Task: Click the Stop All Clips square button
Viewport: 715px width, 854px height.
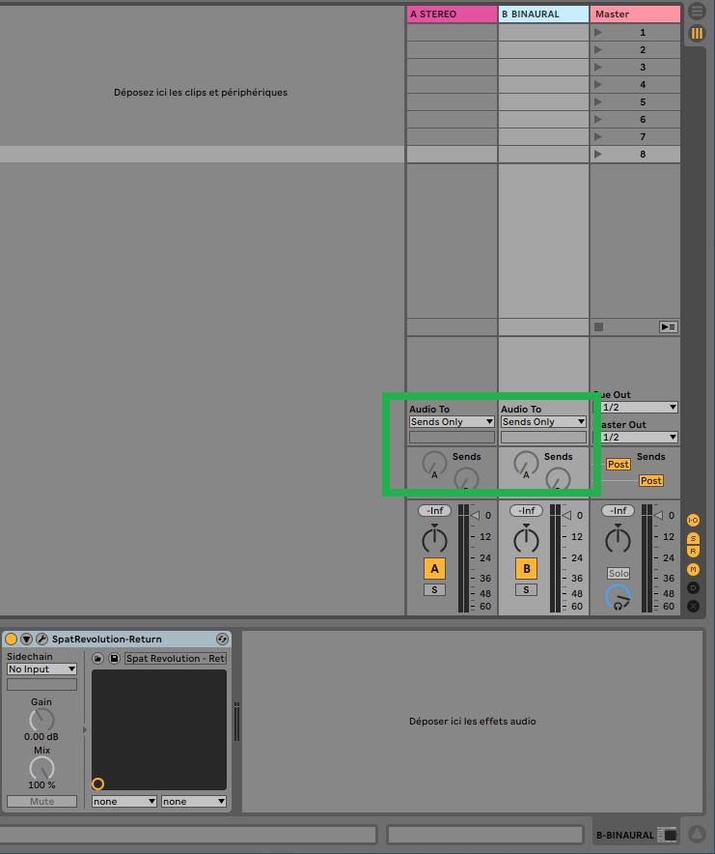Action: pos(598,327)
